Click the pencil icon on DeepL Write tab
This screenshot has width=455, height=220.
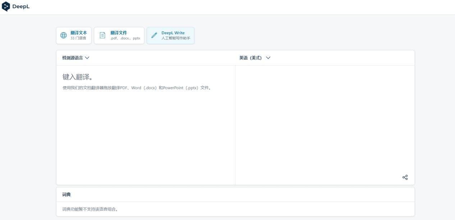[x=154, y=35]
